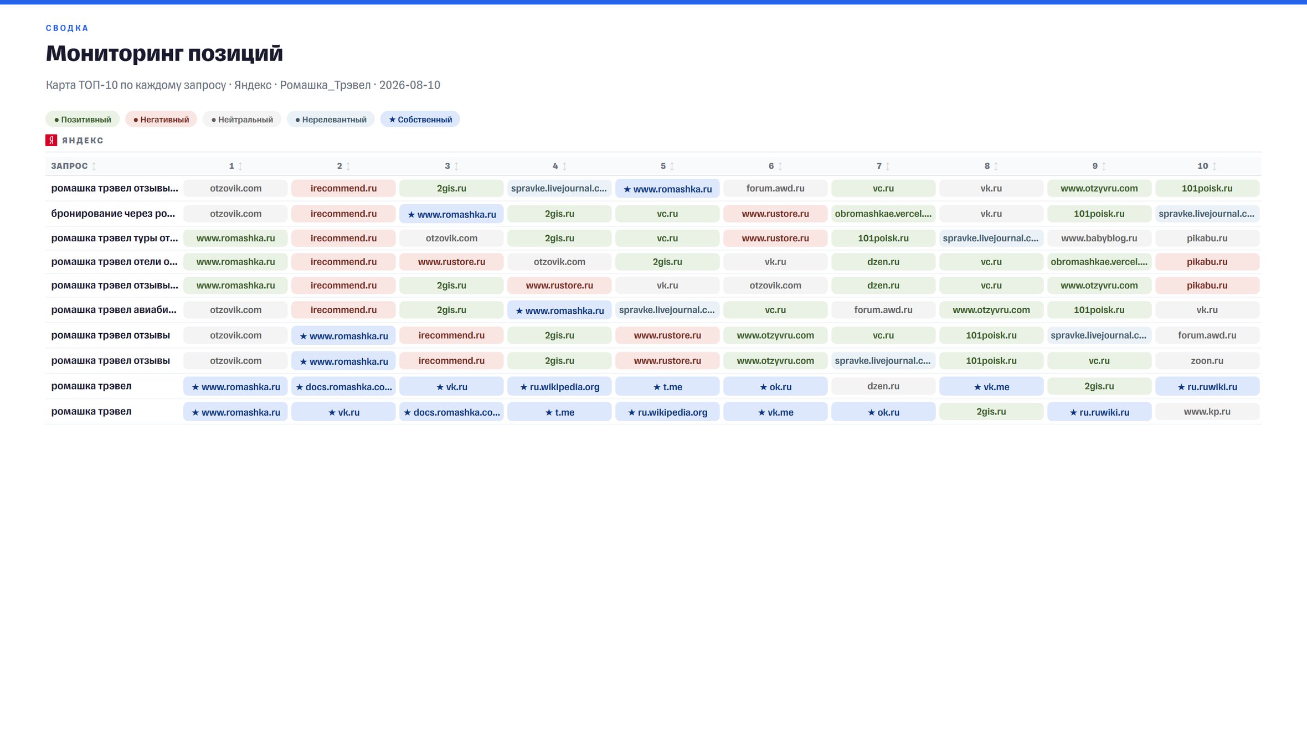Open otzovik.com in 'бронирование через ро...' row

point(236,214)
